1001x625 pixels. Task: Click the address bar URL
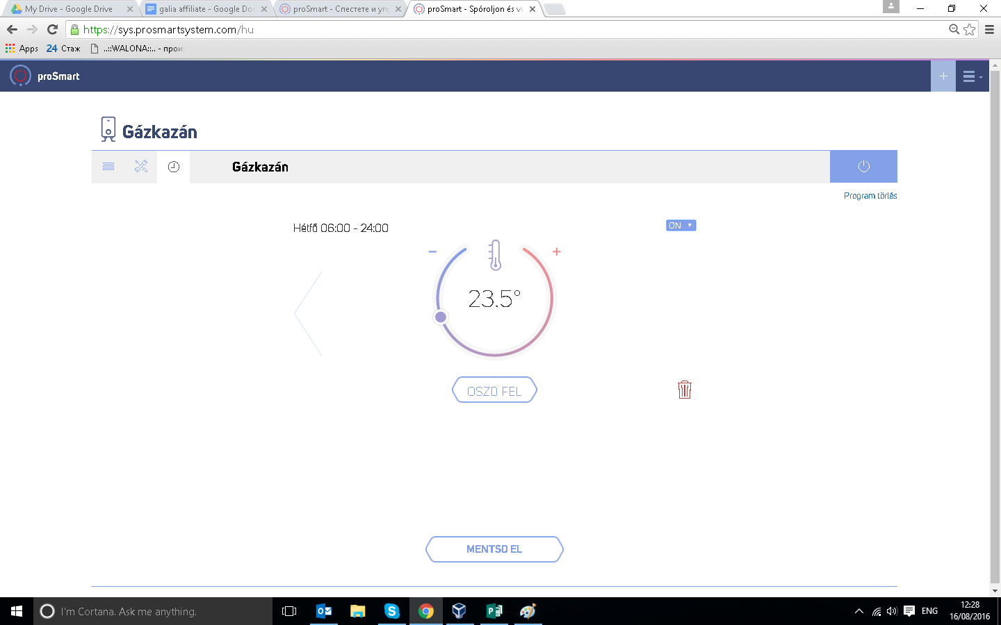[x=168, y=29]
